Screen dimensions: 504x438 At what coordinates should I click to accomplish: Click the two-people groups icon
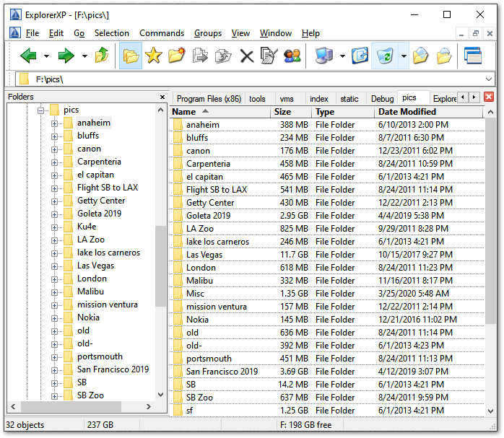click(292, 56)
